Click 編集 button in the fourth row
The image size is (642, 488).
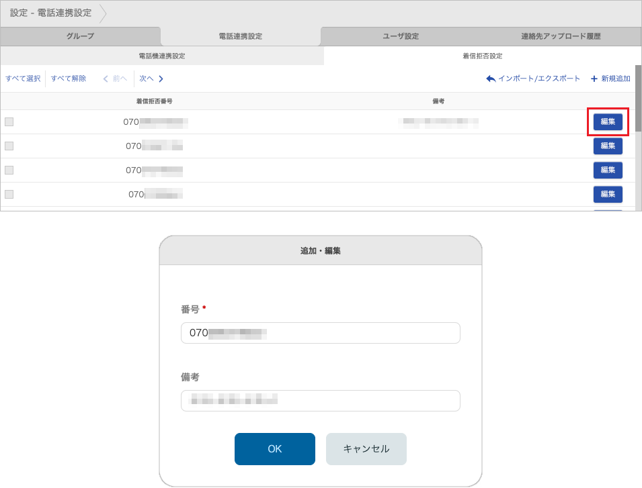click(608, 194)
